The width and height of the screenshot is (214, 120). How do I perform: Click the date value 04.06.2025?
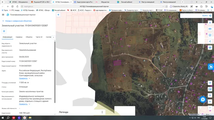(24, 57)
